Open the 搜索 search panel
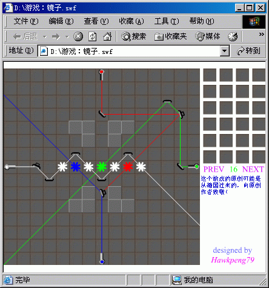The image size is (269, 288). (133, 36)
